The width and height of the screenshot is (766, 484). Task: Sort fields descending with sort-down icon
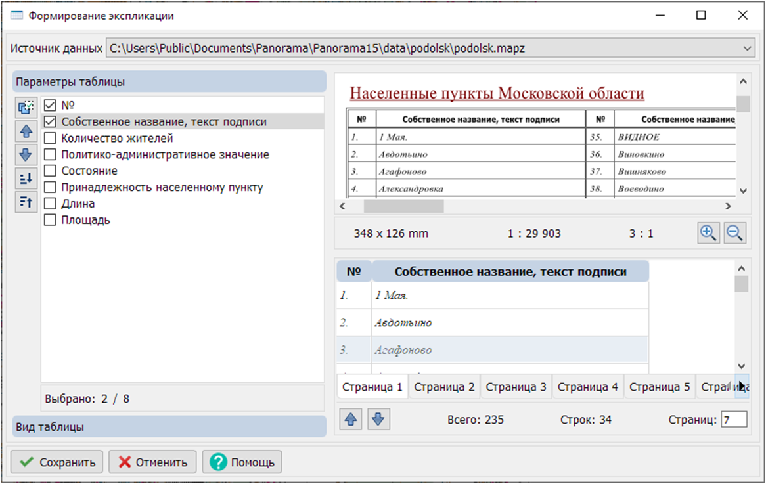(x=25, y=179)
